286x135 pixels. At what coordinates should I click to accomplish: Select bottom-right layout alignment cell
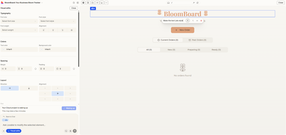pos(70,99)
